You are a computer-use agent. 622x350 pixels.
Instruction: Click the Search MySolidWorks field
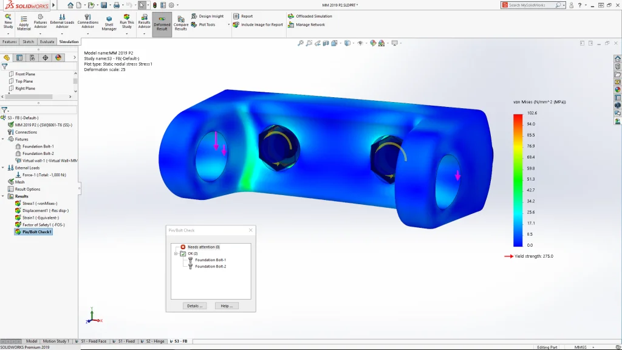click(x=532, y=5)
